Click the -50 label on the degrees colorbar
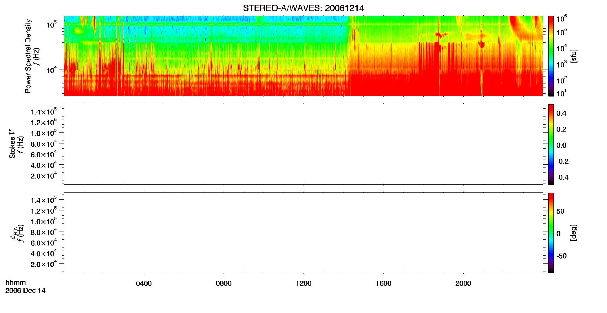This screenshot has height=313, width=607. tap(562, 256)
